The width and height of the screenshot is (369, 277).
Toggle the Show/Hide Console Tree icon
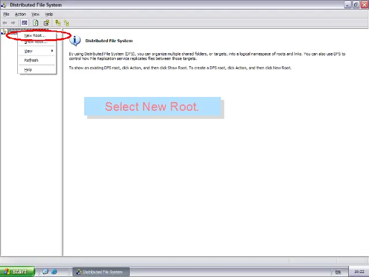coord(24,23)
